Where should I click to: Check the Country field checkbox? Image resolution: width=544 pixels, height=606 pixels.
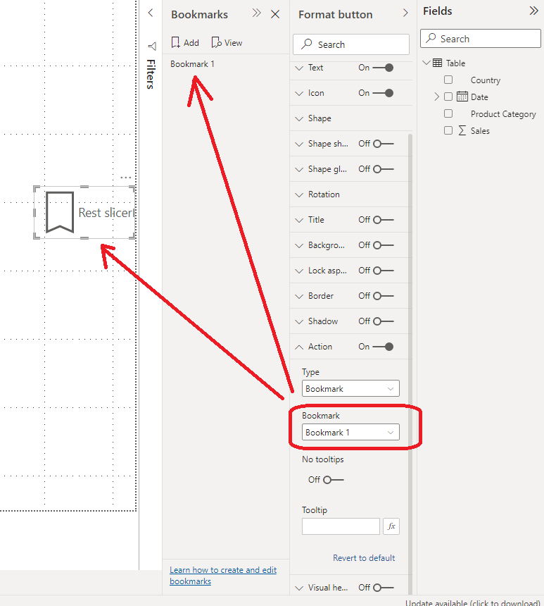[448, 80]
